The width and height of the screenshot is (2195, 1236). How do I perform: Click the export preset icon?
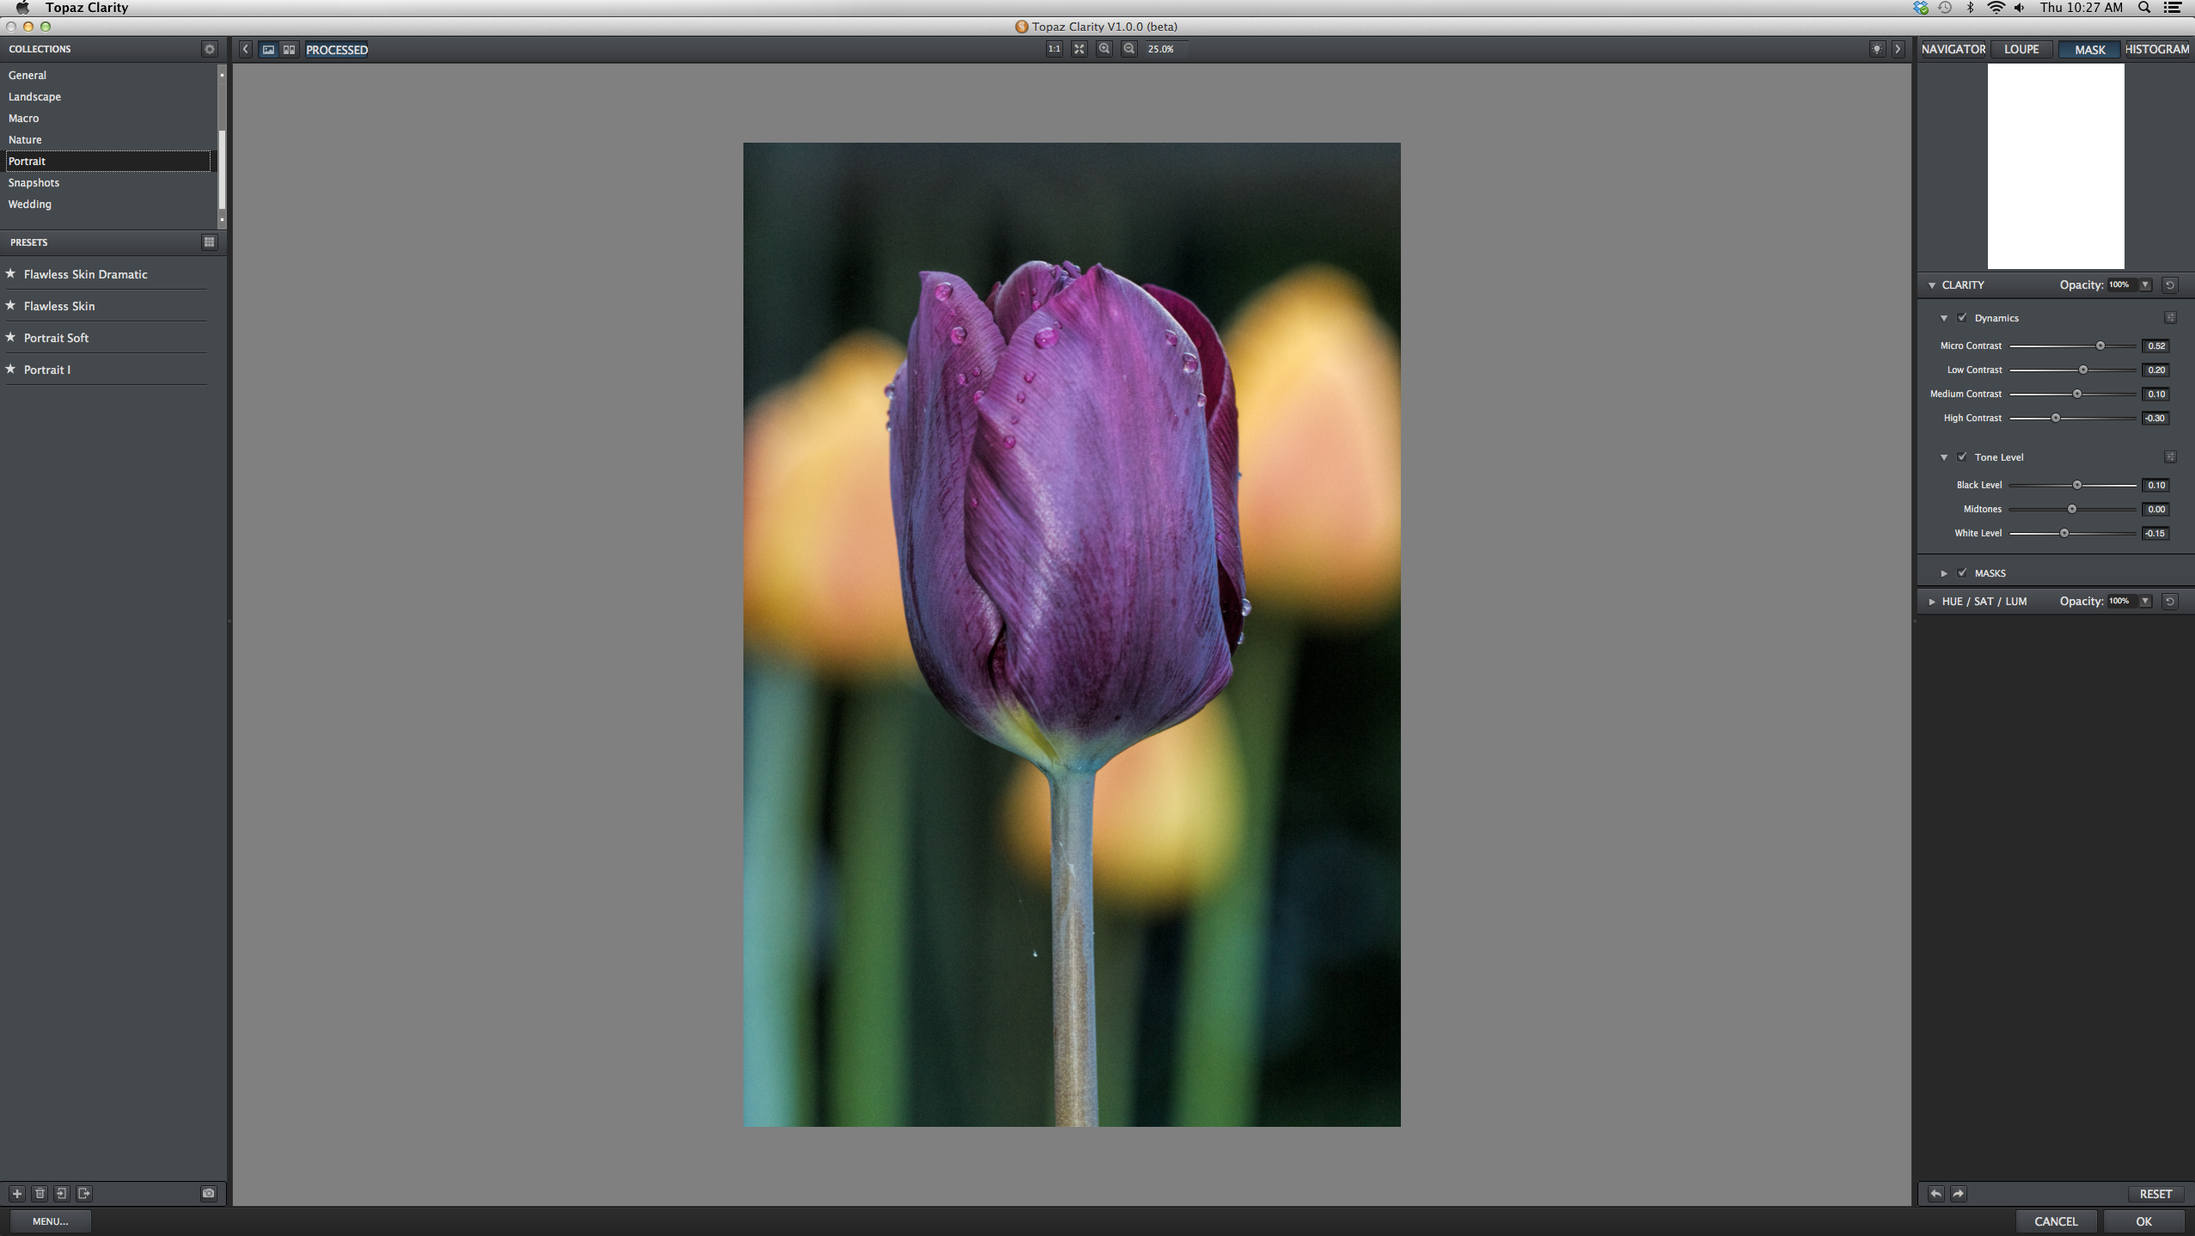coord(84,1193)
